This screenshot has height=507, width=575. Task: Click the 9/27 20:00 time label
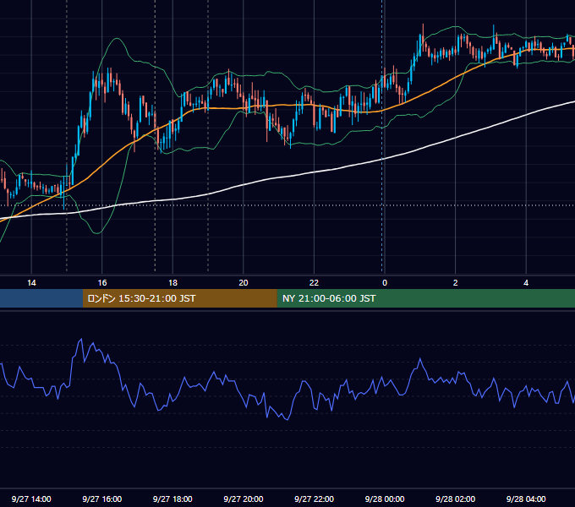(x=244, y=499)
